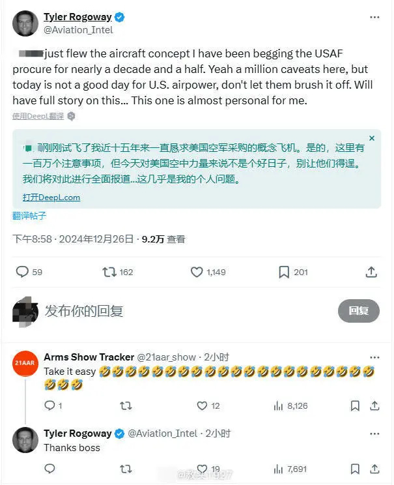Click the gray 回复 reply button

(x=358, y=310)
